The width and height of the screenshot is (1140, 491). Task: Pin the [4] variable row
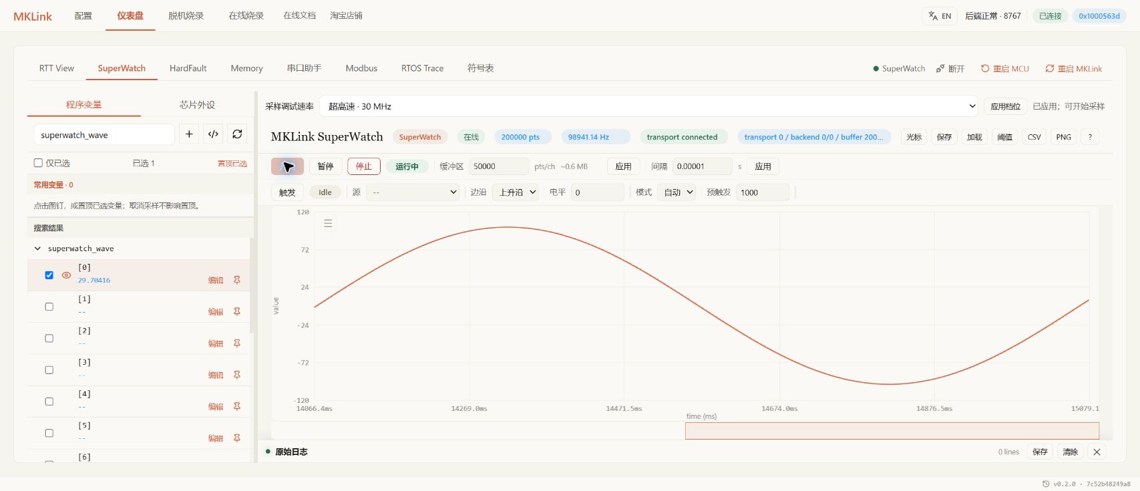tap(237, 406)
